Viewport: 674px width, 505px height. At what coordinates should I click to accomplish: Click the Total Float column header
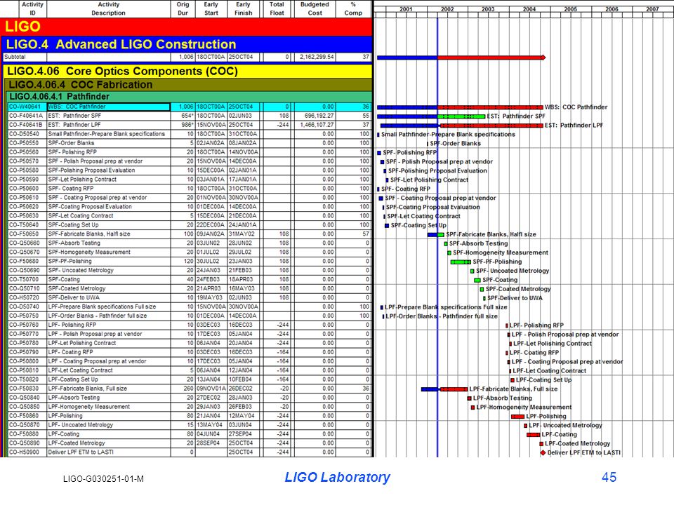[x=277, y=9]
